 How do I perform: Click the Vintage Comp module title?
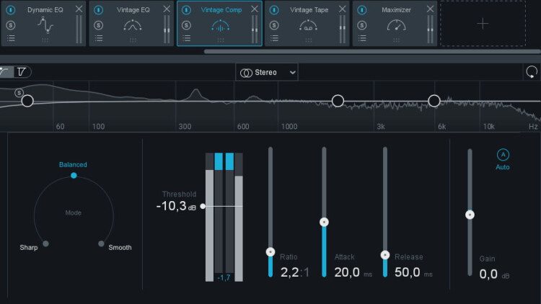pos(221,10)
